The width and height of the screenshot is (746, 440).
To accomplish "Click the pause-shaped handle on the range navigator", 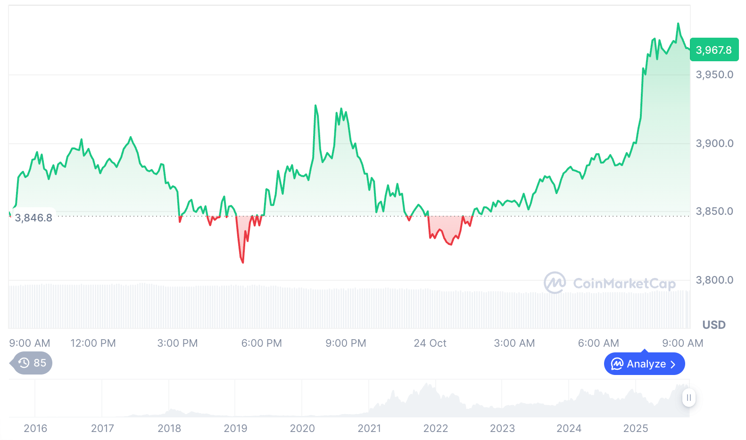I will 688,398.
